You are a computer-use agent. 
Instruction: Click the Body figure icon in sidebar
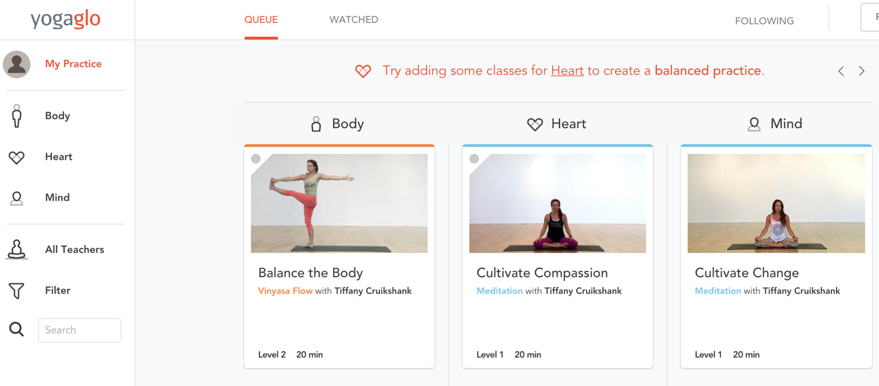(17, 116)
